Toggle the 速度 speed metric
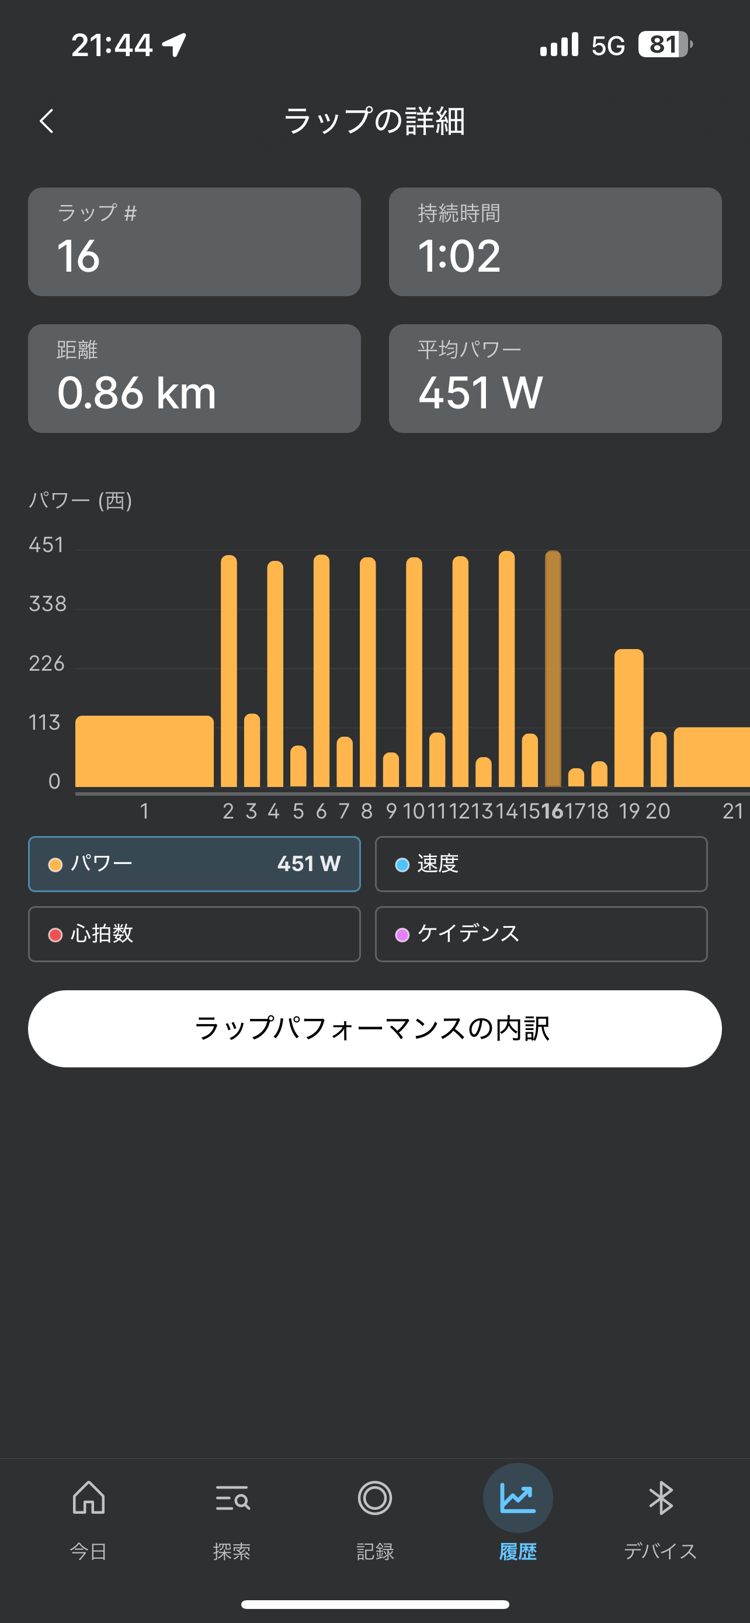This screenshot has width=750, height=1623. (x=541, y=864)
